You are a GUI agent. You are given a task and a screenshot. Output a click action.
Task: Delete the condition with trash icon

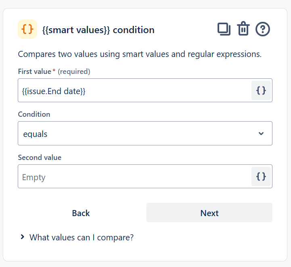243,29
